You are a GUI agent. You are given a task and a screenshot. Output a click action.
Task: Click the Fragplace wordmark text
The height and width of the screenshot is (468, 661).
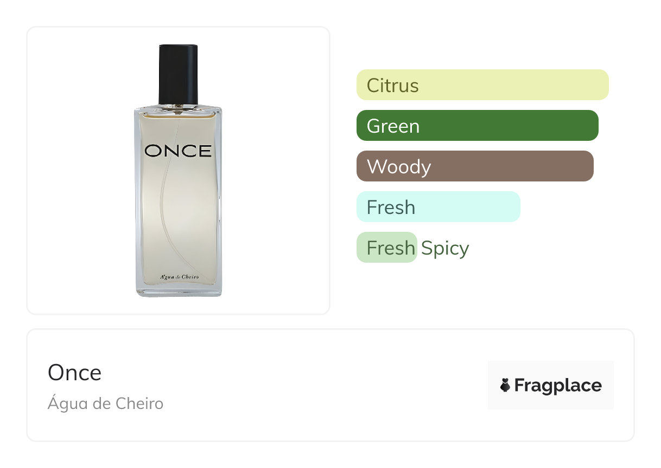point(558,386)
